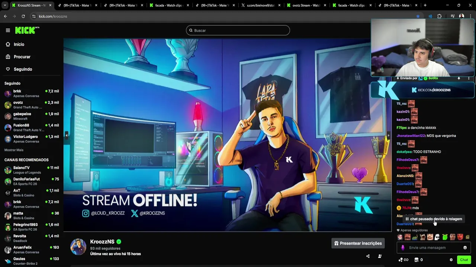
Task: Open a new browser tab with plus button
Action: pyautogui.click(x=425, y=5)
